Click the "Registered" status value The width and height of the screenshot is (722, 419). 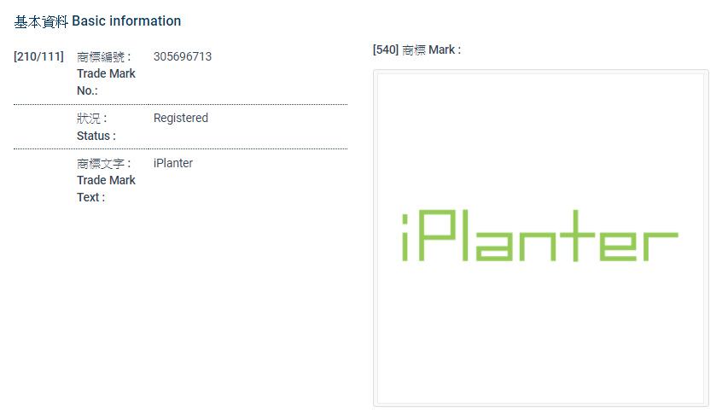181,119
